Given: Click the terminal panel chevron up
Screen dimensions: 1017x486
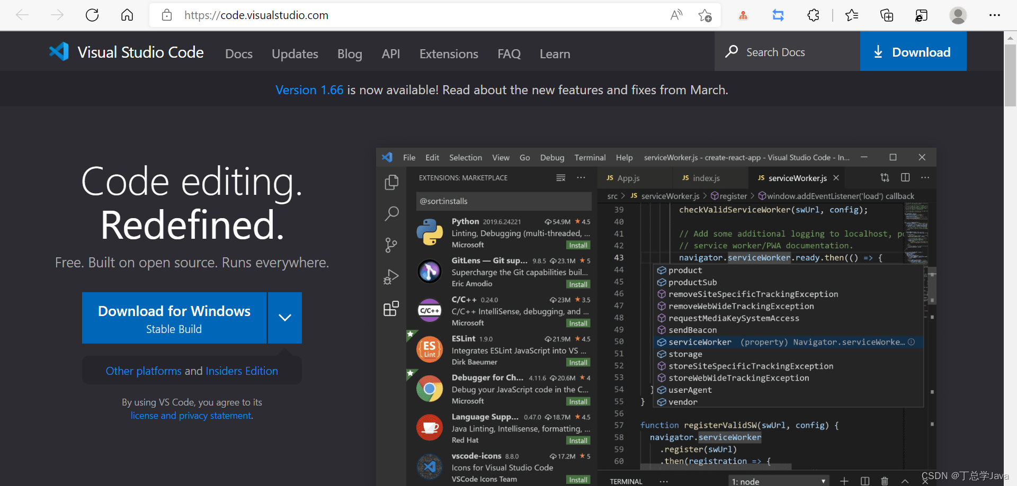Looking at the screenshot, I should [x=905, y=481].
